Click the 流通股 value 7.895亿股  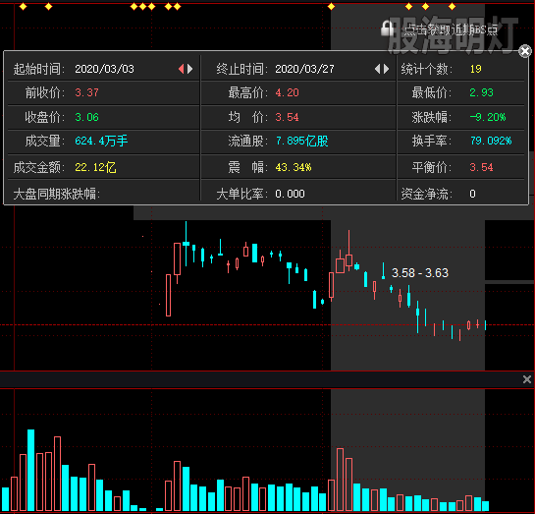pos(302,141)
